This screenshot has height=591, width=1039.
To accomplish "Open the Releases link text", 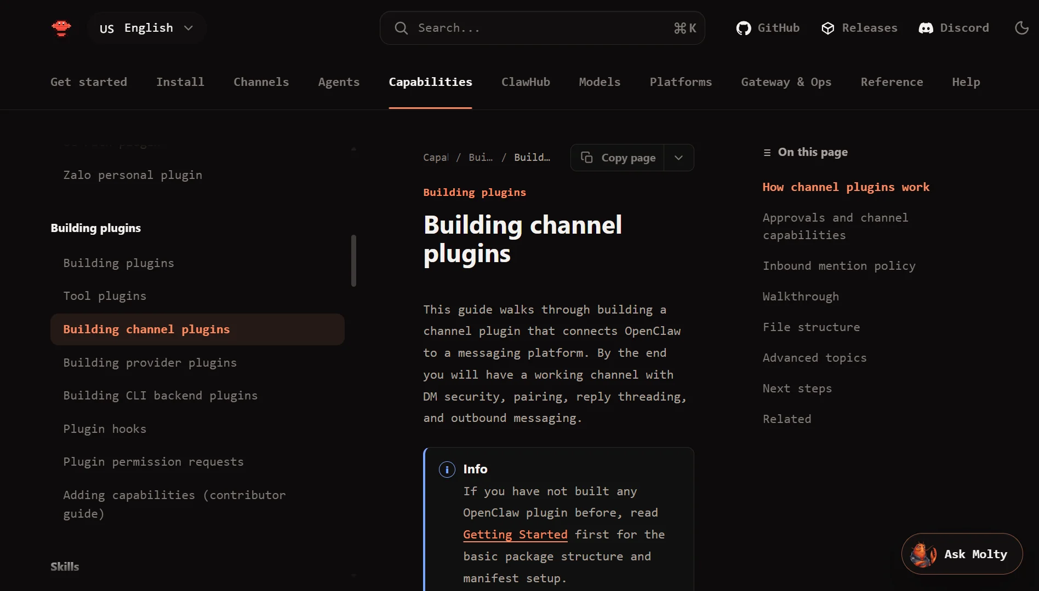I will click(x=870, y=28).
